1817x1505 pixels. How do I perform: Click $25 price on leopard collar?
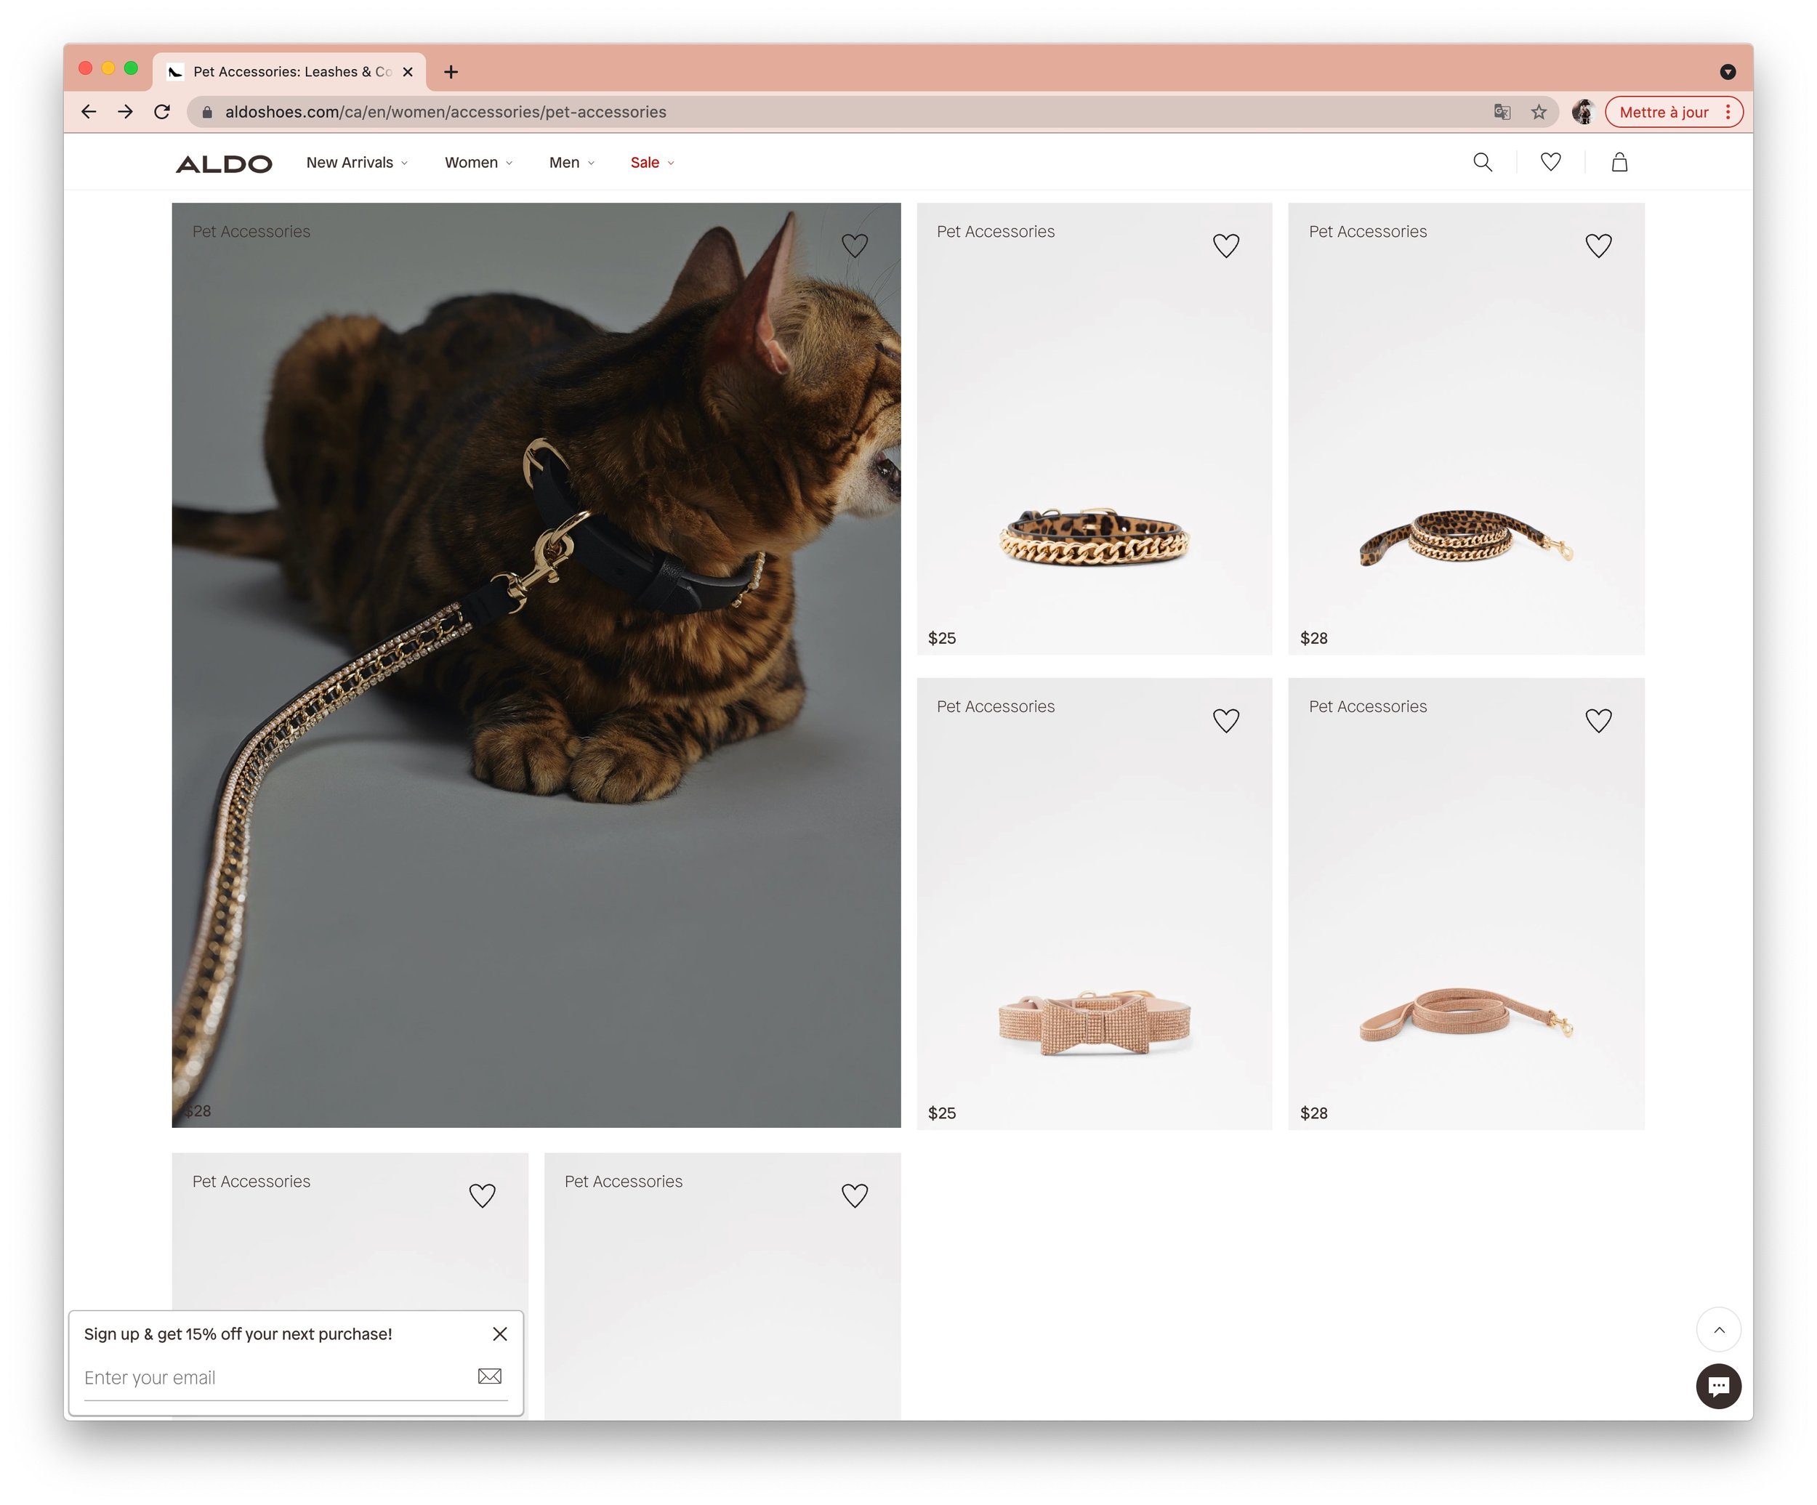pyautogui.click(x=941, y=638)
